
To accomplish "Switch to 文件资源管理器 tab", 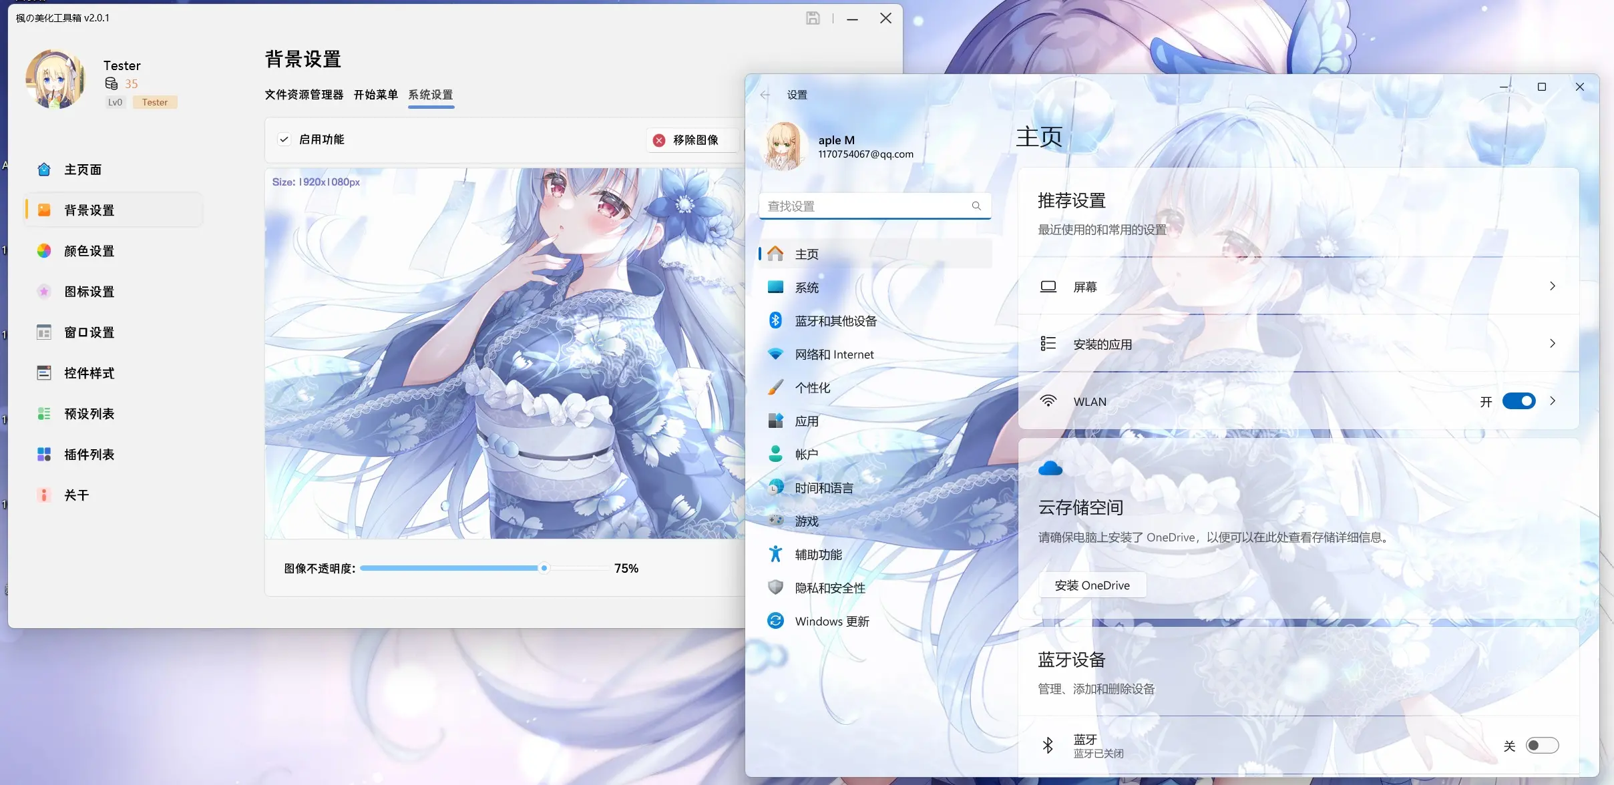I will (x=304, y=95).
